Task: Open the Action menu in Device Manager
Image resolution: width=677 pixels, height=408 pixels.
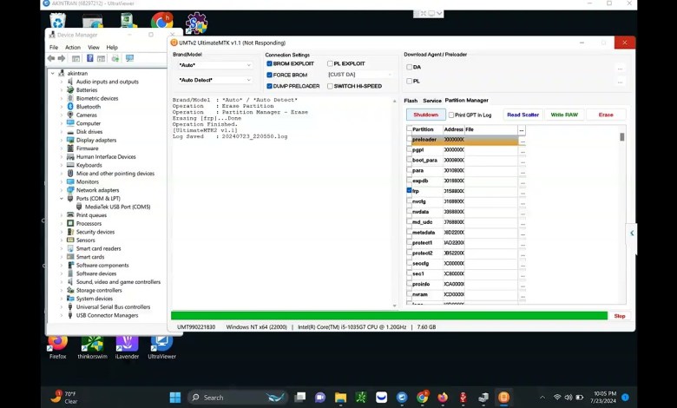Action: click(x=72, y=47)
